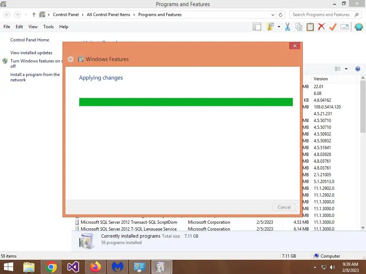Screen dimensions: 366x274
Task: Sort by the Version column header
Action: point(334,79)
